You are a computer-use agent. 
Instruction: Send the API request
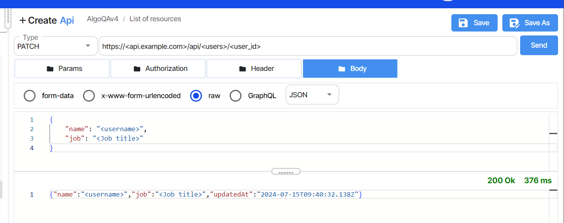pyautogui.click(x=539, y=45)
